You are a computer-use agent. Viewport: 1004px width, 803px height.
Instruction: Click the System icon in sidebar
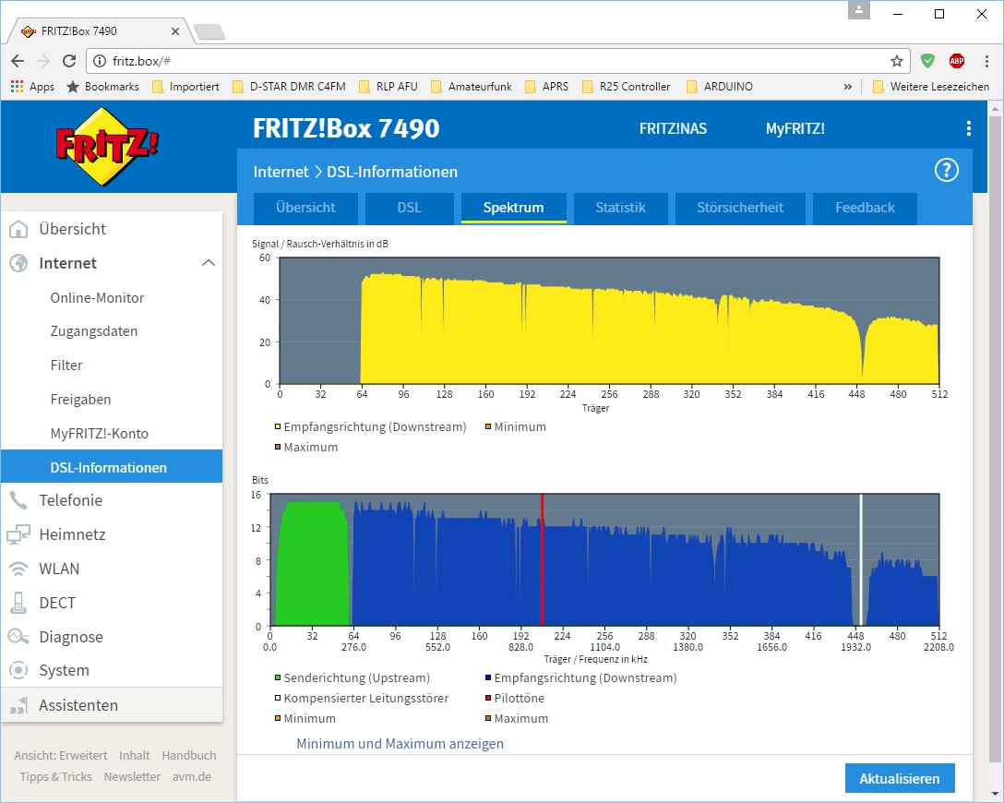18,670
